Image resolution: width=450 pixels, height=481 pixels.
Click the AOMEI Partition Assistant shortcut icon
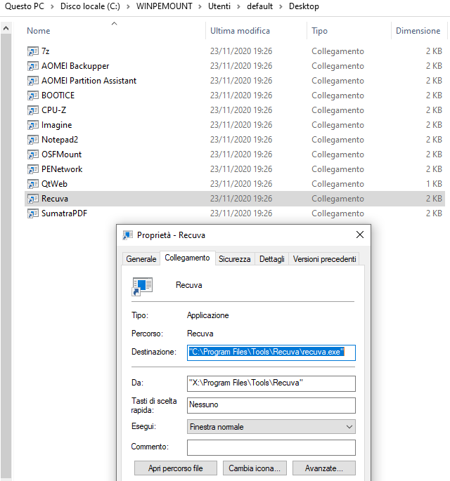point(33,81)
